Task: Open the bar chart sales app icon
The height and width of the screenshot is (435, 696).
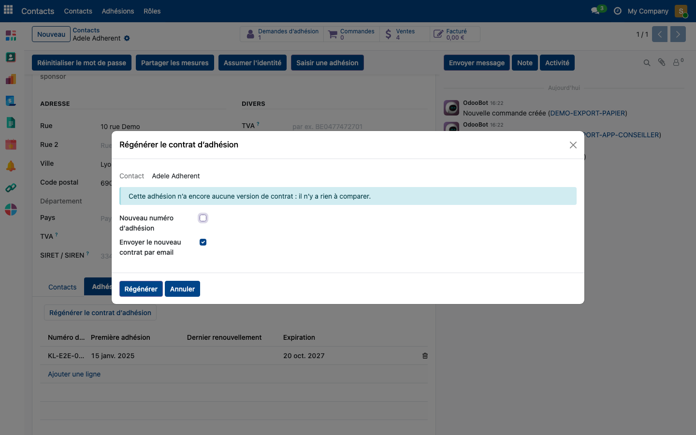Action: [x=11, y=79]
